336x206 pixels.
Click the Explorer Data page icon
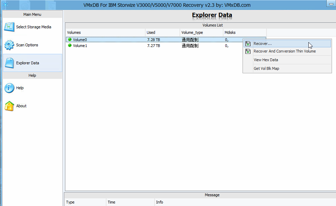coord(9,63)
